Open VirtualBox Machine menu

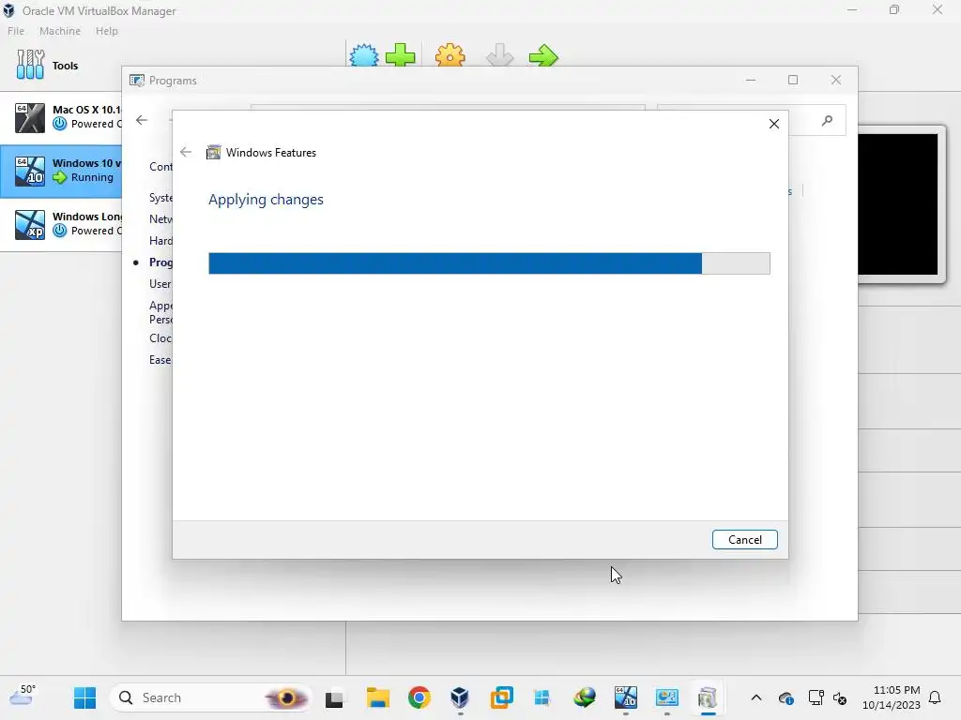click(x=60, y=31)
